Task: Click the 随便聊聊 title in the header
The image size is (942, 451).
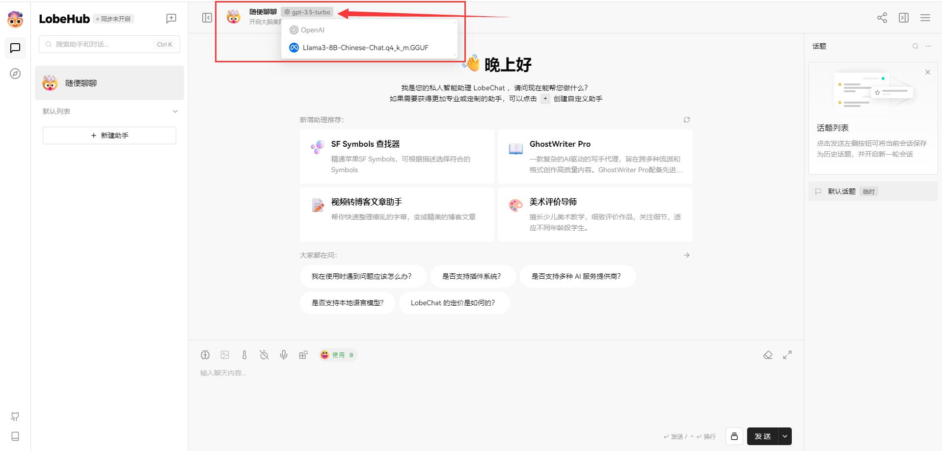Action: point(263,12)
